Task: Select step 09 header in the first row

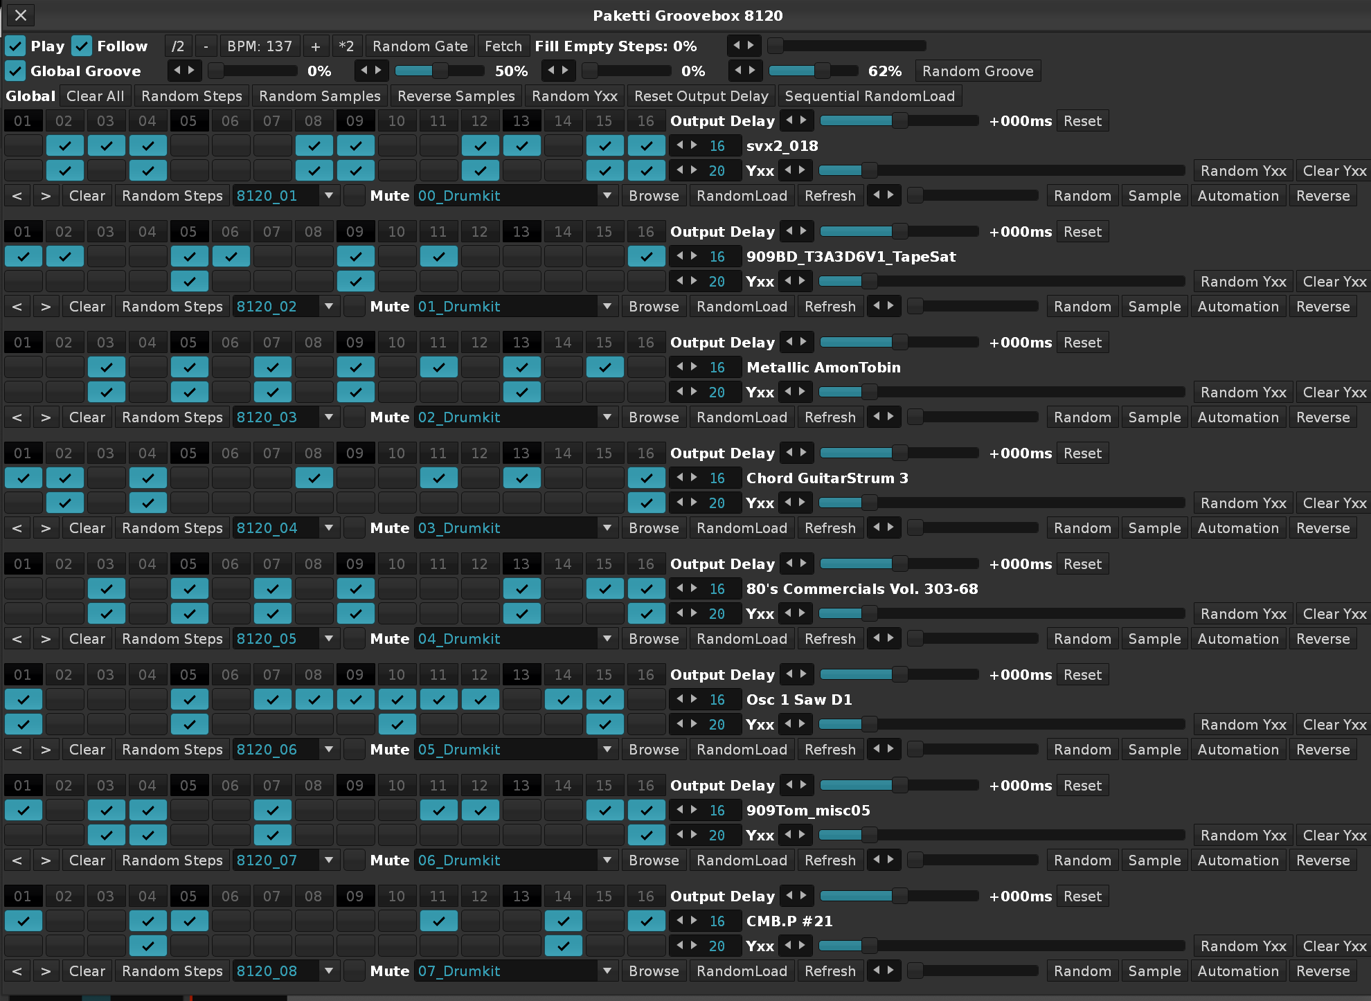Action: (355, 121)
